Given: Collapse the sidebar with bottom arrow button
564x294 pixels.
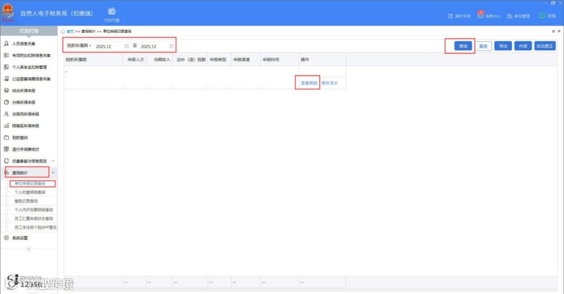Looking at the screenshot, I should [x=29, y=250].
